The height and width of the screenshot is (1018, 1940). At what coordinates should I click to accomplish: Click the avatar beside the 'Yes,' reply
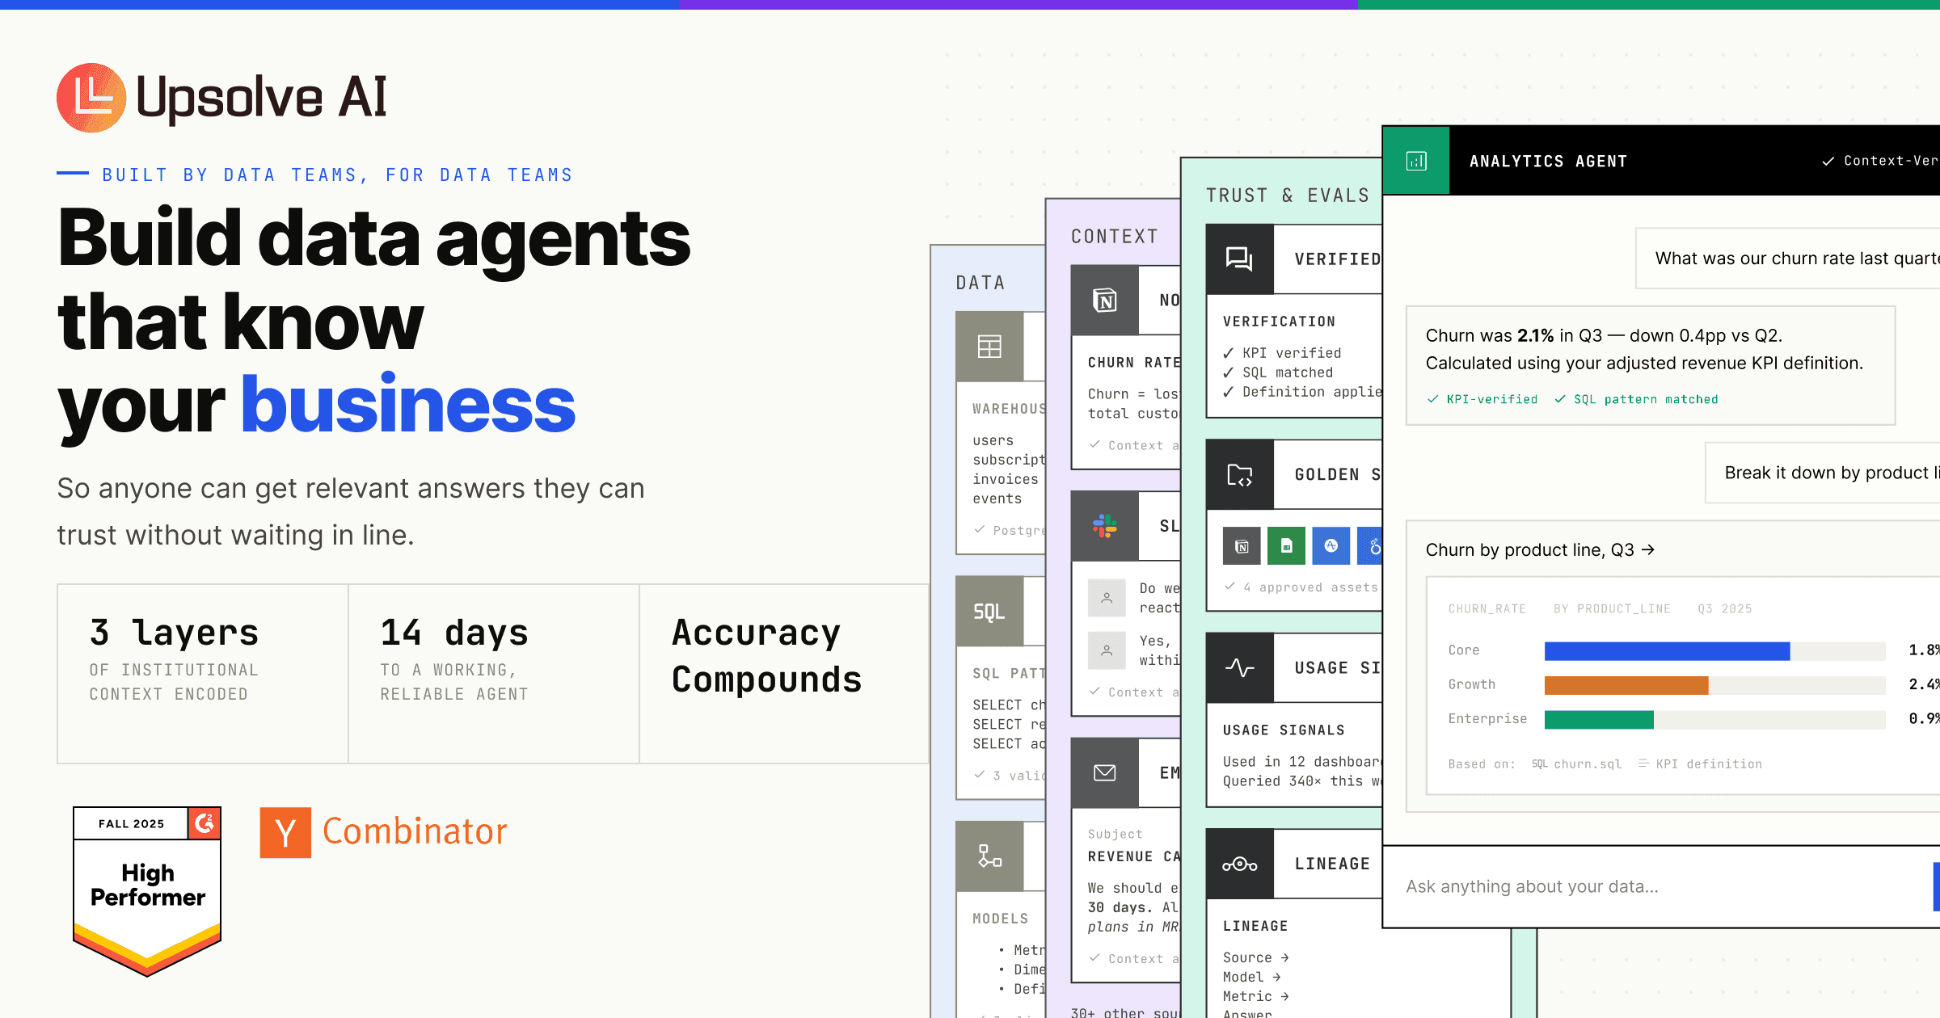tap(1107, 650)
